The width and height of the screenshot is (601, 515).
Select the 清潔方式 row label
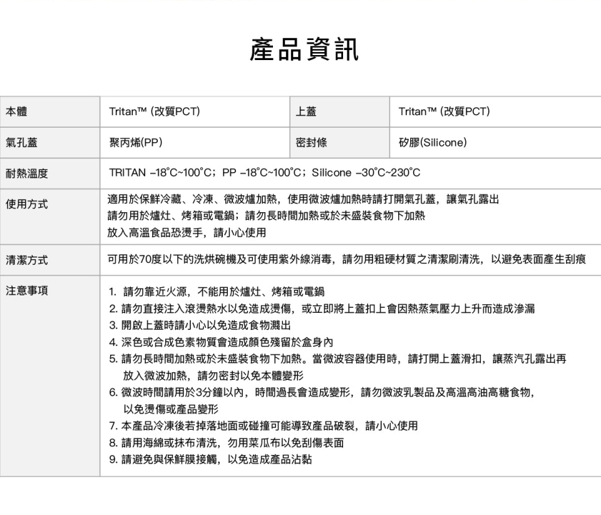point(27,260)
